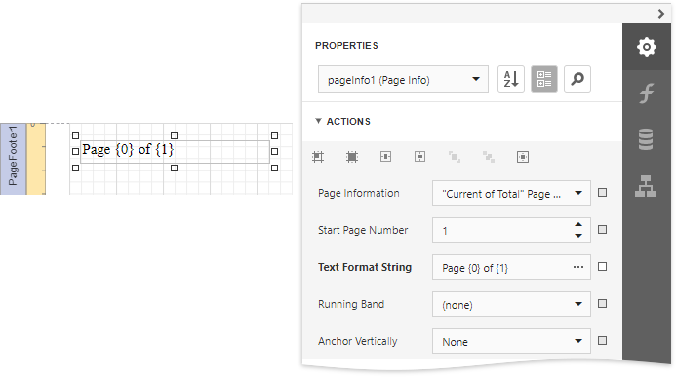This screenshot has height=377, width=676.
Task: Click the last enabled icon in Actions row
Action: (523, 157)
